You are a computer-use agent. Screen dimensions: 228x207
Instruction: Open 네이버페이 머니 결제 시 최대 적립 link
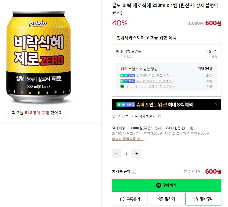point(149,86)
